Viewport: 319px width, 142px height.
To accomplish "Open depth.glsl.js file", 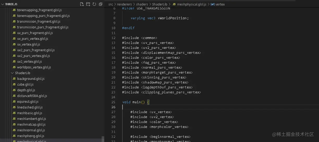I will [x=26, y=90].
